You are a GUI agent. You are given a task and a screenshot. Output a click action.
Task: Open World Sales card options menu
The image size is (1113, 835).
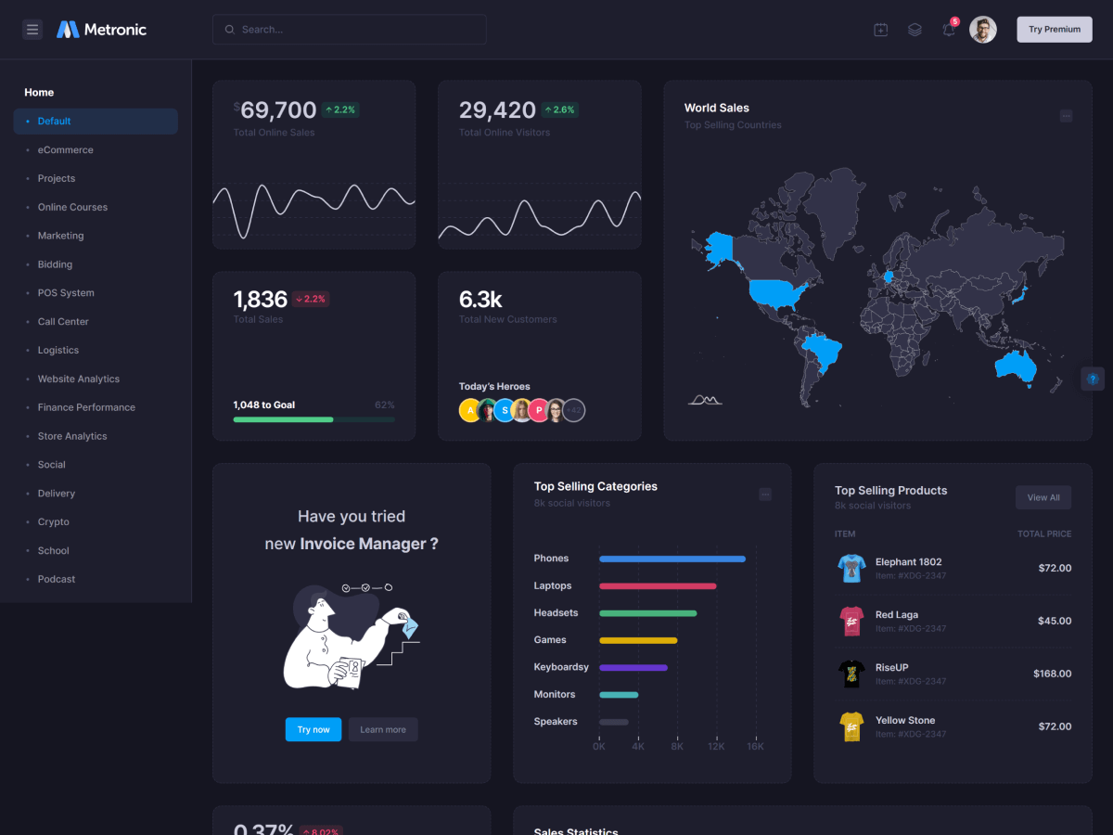(x=1066, y=116)
